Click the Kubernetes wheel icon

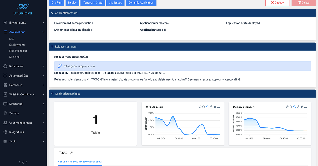pyautogui.click(x=6, y=66)
